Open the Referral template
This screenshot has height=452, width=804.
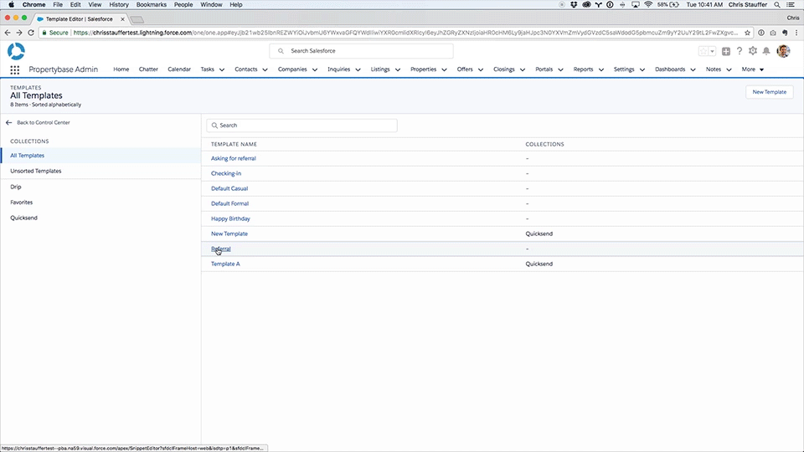coord(221,249)
